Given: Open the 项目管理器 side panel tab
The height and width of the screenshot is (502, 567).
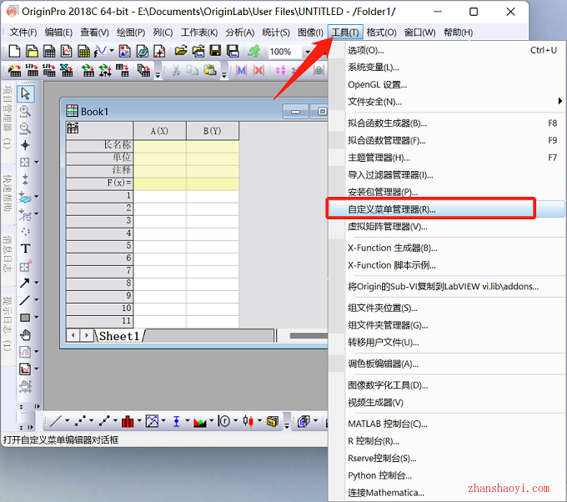Looking at the screenshot, I should point(8,118).
